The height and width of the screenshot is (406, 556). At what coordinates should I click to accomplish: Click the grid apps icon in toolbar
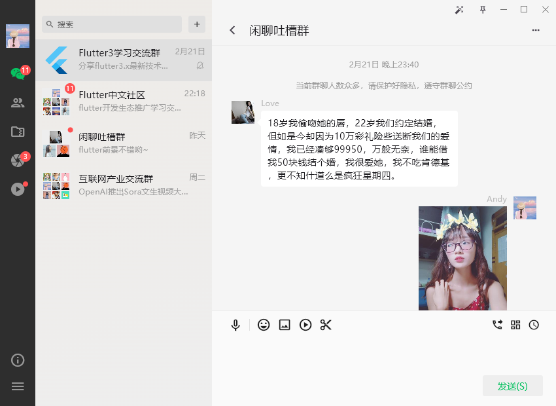[x=515, y=325]
